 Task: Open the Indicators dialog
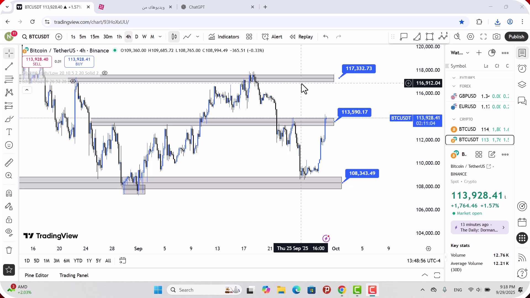coord(224,37)
